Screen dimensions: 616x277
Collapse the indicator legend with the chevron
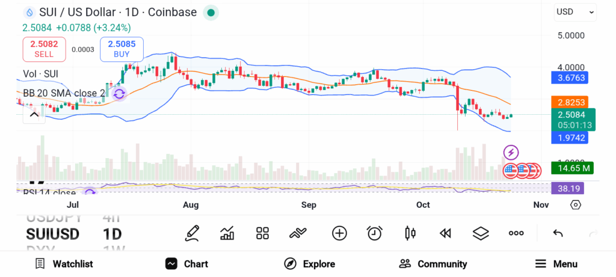pos(34,114)
